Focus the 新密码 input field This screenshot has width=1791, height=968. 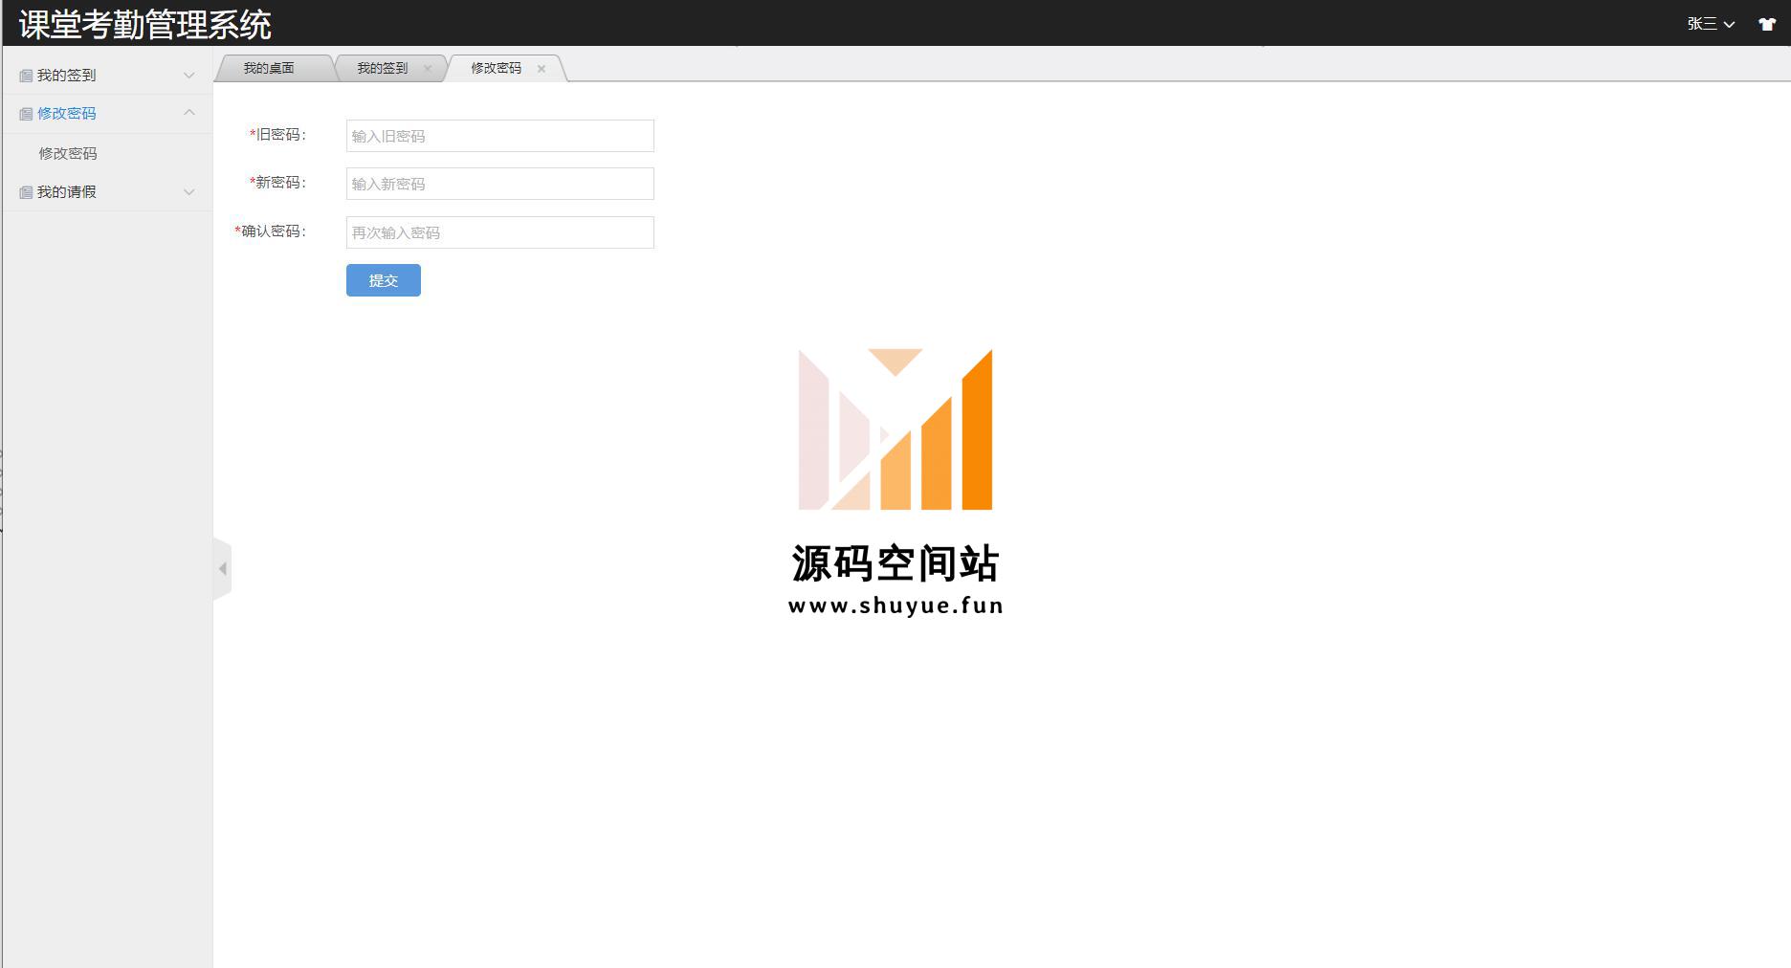[500, 184]
